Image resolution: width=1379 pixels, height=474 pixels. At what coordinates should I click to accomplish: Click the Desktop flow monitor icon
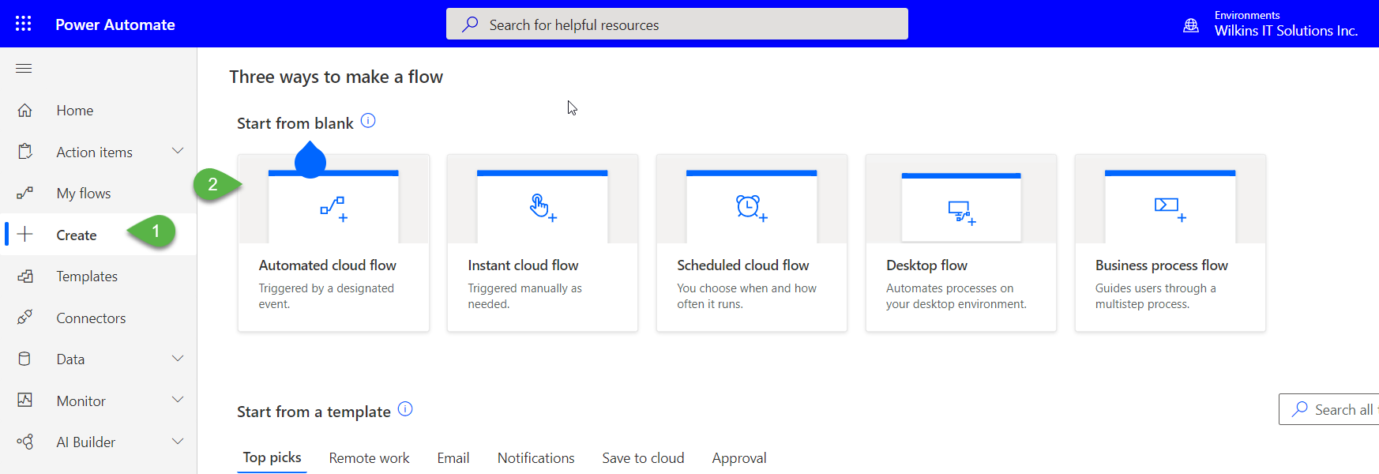click(961, 212)
